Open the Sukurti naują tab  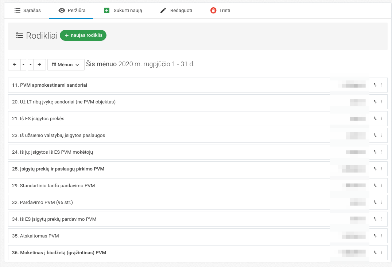123,11
